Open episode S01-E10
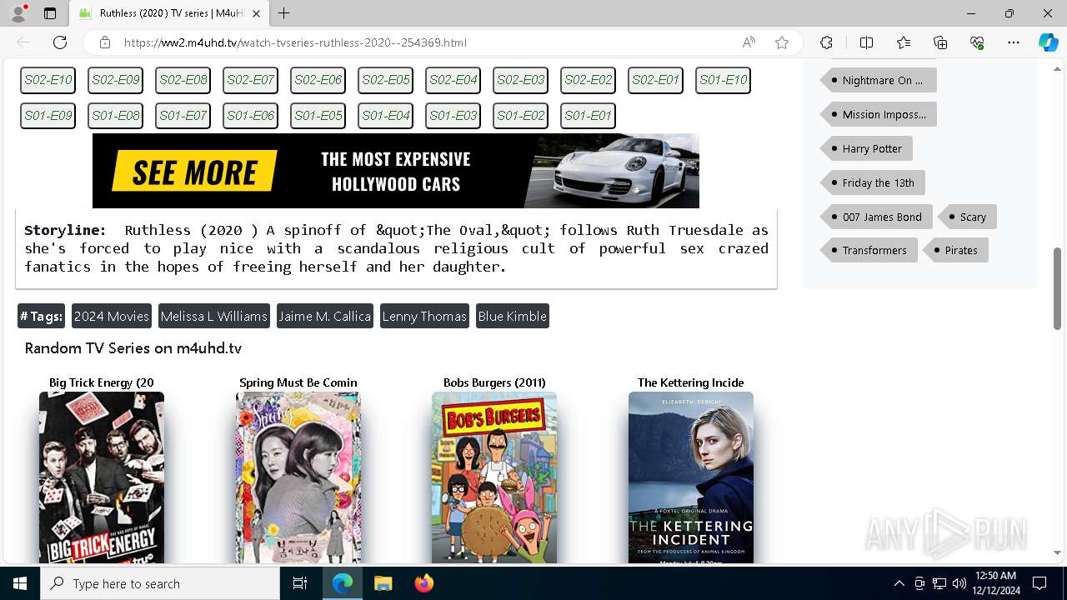1067x600 pixels. click(723, 80)
